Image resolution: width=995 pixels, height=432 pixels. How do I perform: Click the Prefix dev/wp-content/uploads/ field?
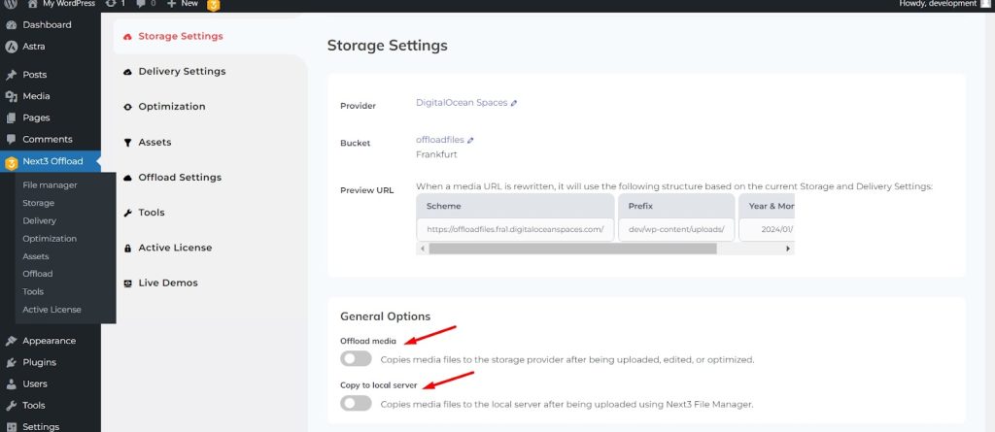point(676,230)
